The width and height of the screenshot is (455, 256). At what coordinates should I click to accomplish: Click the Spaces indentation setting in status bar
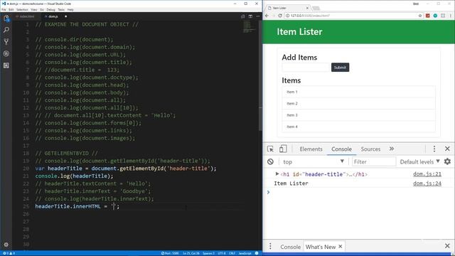pos(208,253)
